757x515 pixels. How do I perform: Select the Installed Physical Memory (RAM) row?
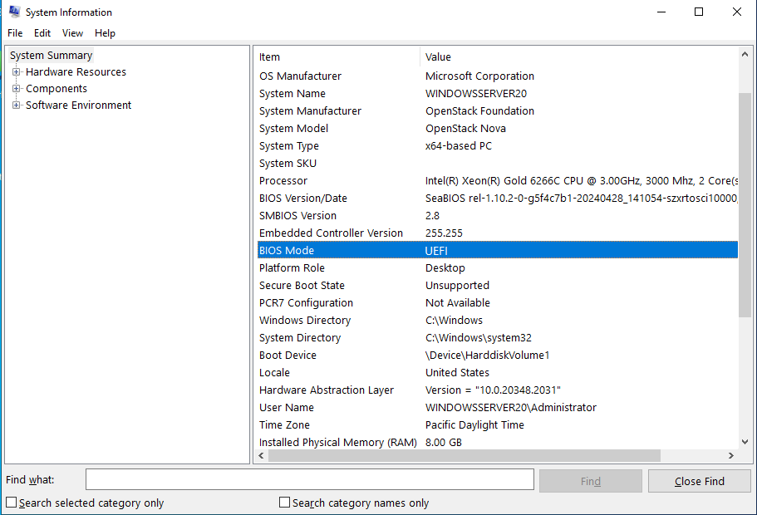(497, 442)
